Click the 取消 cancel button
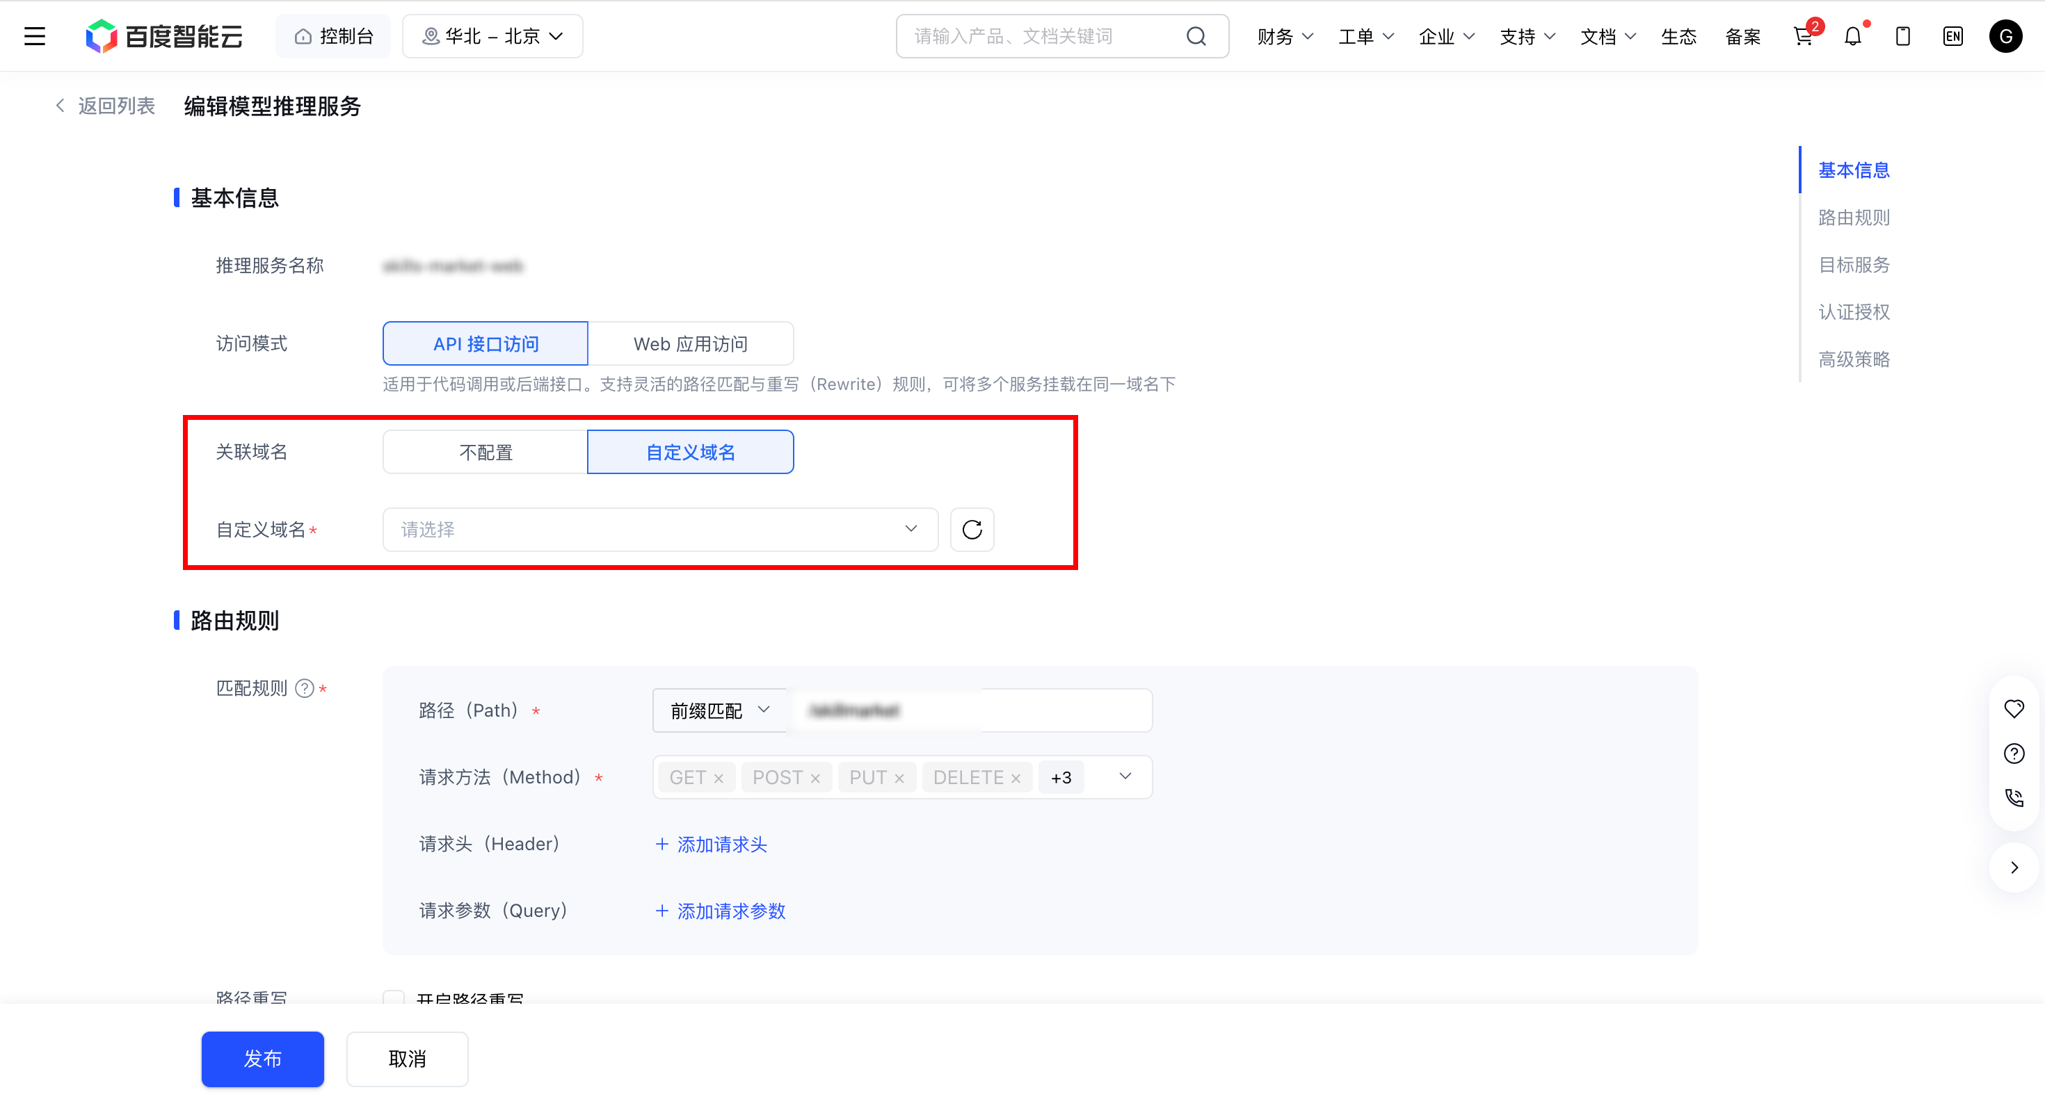Screen dimensions: 2045x1115 coord(407,1059)
